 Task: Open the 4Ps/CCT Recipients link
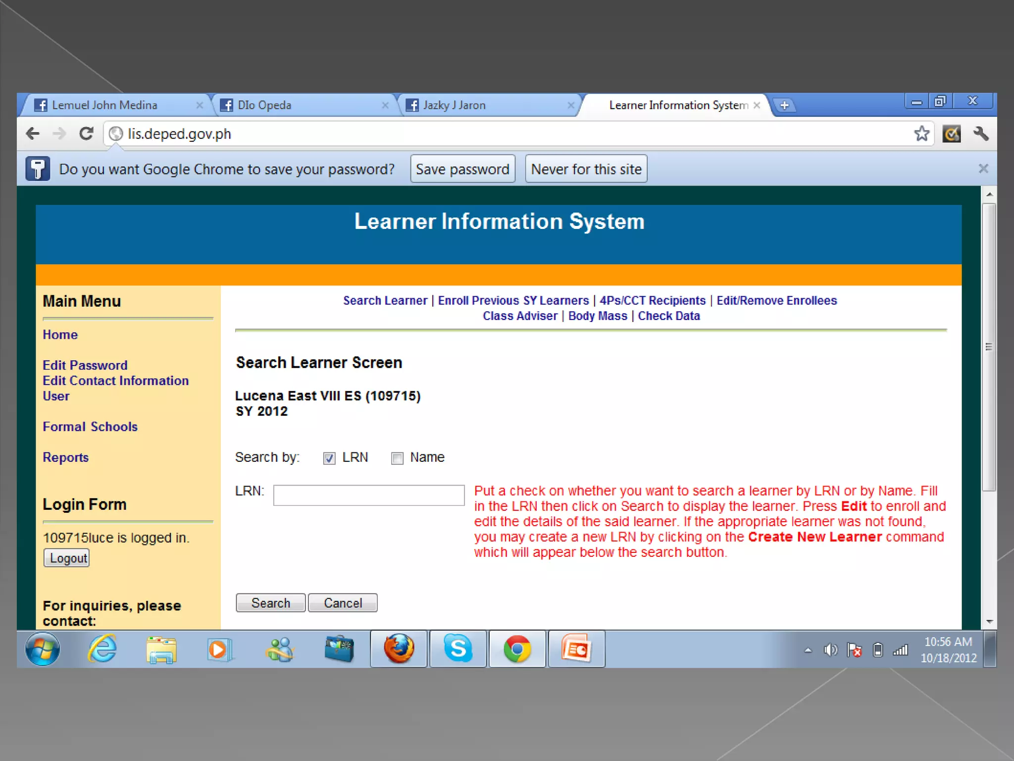pos(653,300)
